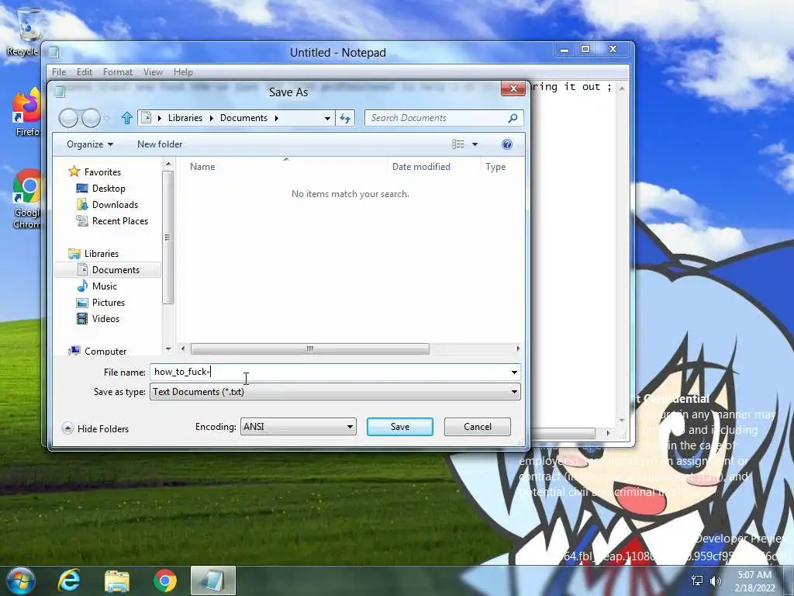Select Videos library

105,319
